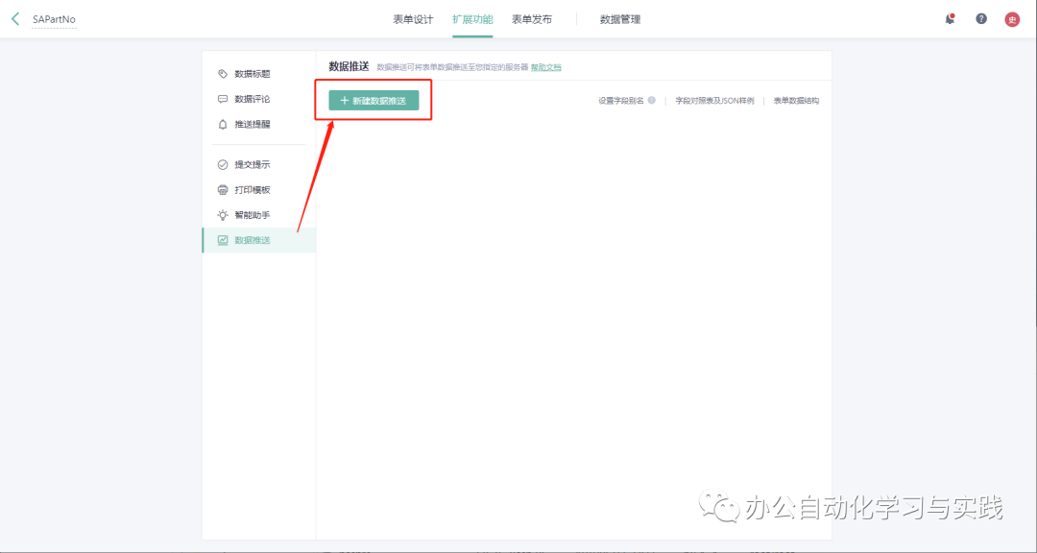
Task: Switch to the 表单设计 tab
Action: [x=413, y=19]
